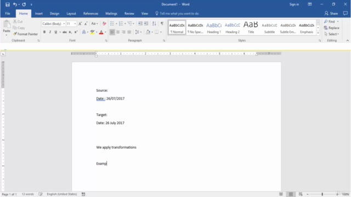Open the Review tab
Screen dimensions: 351x197
(x=129, y=14)
